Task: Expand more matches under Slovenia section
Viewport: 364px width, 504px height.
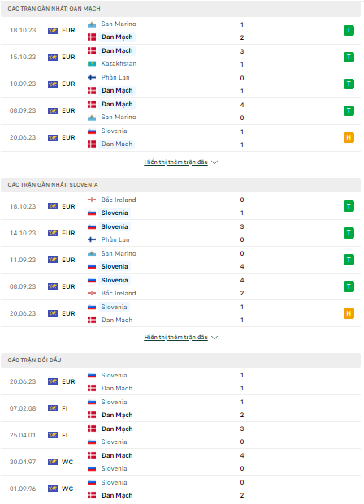Action: coord(175,337)
